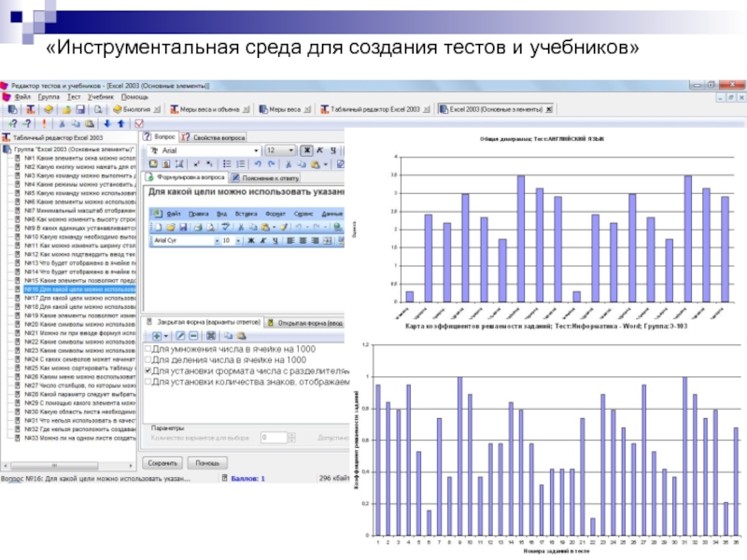Click the new group icon in main toolbar

(x=12, y=109)
